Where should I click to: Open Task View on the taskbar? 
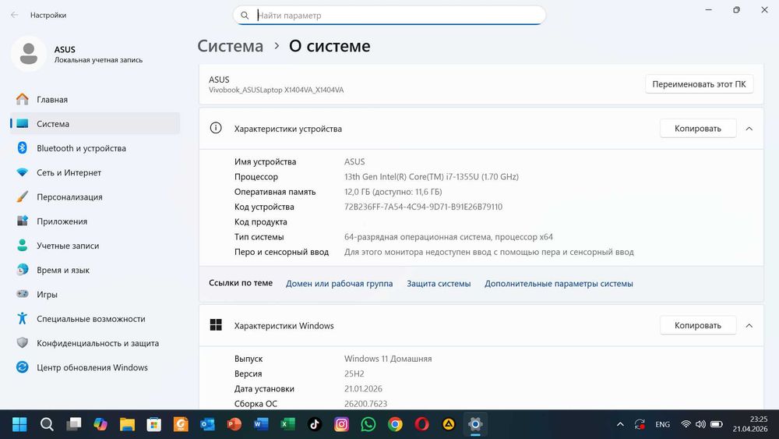point(73,424)
